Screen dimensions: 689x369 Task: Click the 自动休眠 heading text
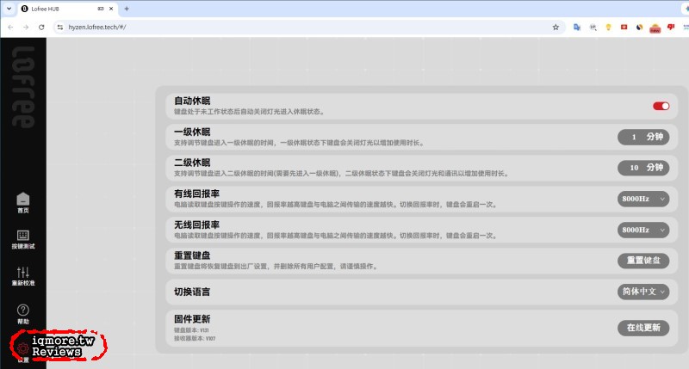[192, 101]
